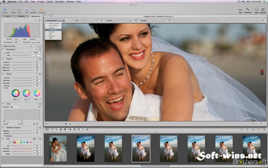This screenshot has width=268, height=168.
Task: Select the Crop tool in tool strip
Action: point(75,129)
